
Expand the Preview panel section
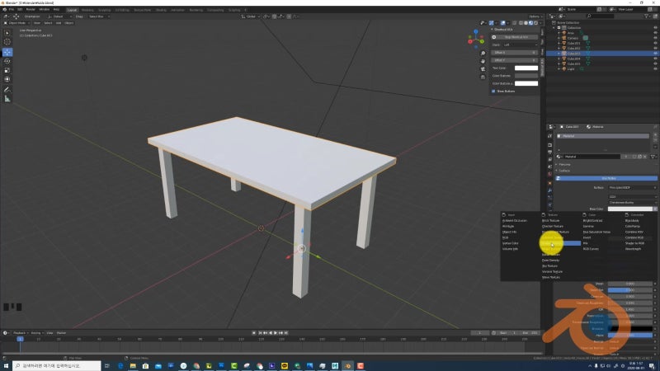click(x=563, y=164)
